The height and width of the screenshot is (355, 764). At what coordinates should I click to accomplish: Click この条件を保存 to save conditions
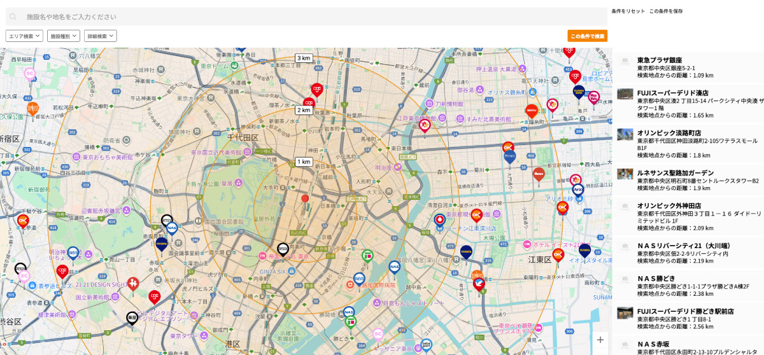tap(666, 11)
